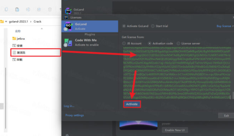Select the 激活码 file name
The width and height of the screenshot is (234, 136).
tap(21, 53)
